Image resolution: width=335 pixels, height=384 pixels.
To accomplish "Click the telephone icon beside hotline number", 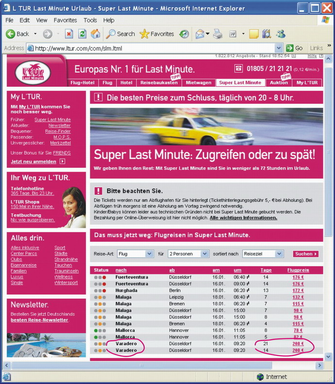I will pyautogui.click(x=238, y=68).
